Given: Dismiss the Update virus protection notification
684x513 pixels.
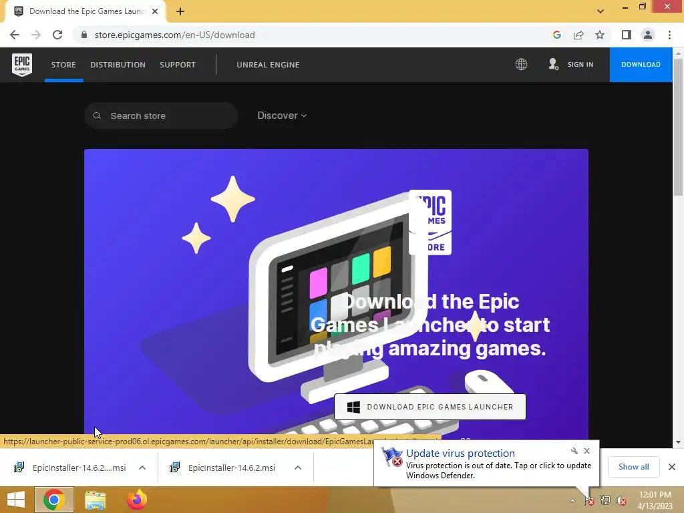Looking at the screenshot, I should 586,451.
